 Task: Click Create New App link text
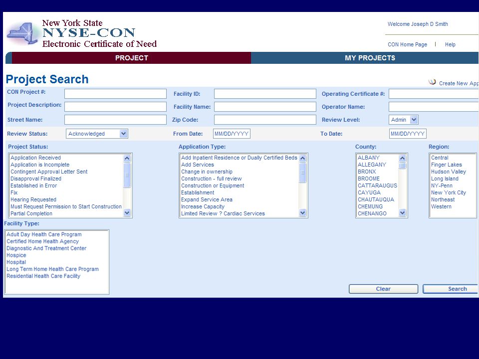tap(459, 83)
